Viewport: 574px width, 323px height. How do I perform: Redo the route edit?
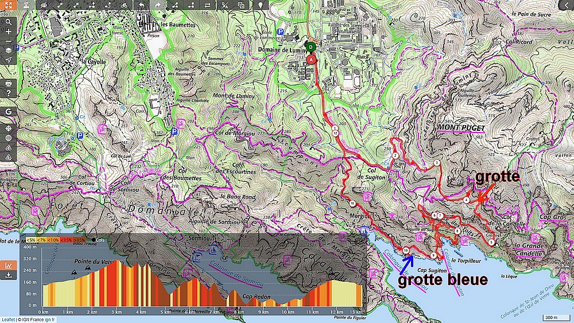[158, 5]
